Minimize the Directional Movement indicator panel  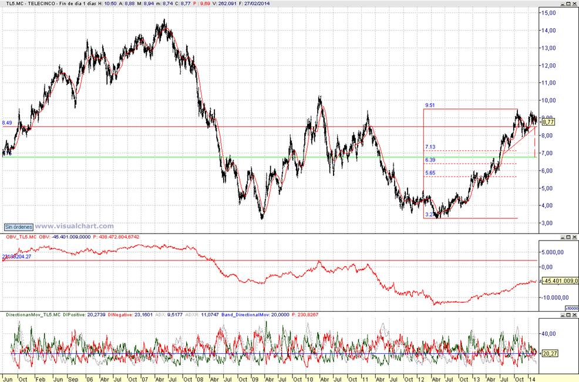(563, 315)
